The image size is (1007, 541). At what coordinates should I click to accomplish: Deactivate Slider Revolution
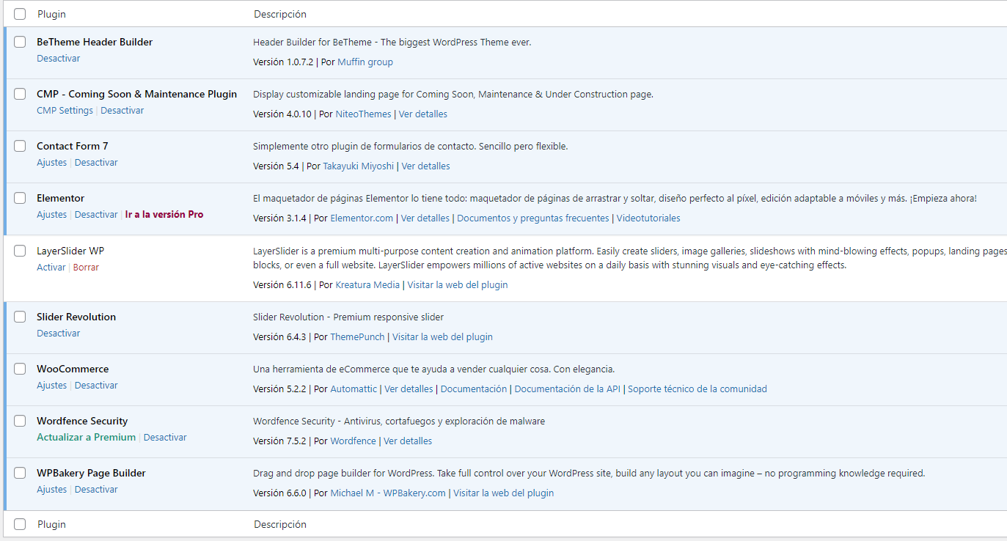pyautogui.click(x=59, y=334)
